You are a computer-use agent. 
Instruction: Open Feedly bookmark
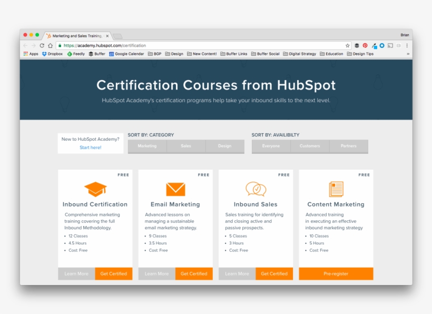[x=76, y=54]
